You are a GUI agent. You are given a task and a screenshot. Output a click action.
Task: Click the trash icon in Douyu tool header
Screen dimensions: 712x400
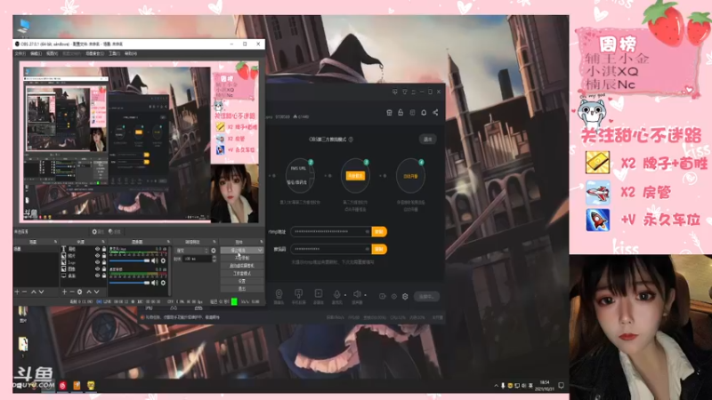[390, 113]
